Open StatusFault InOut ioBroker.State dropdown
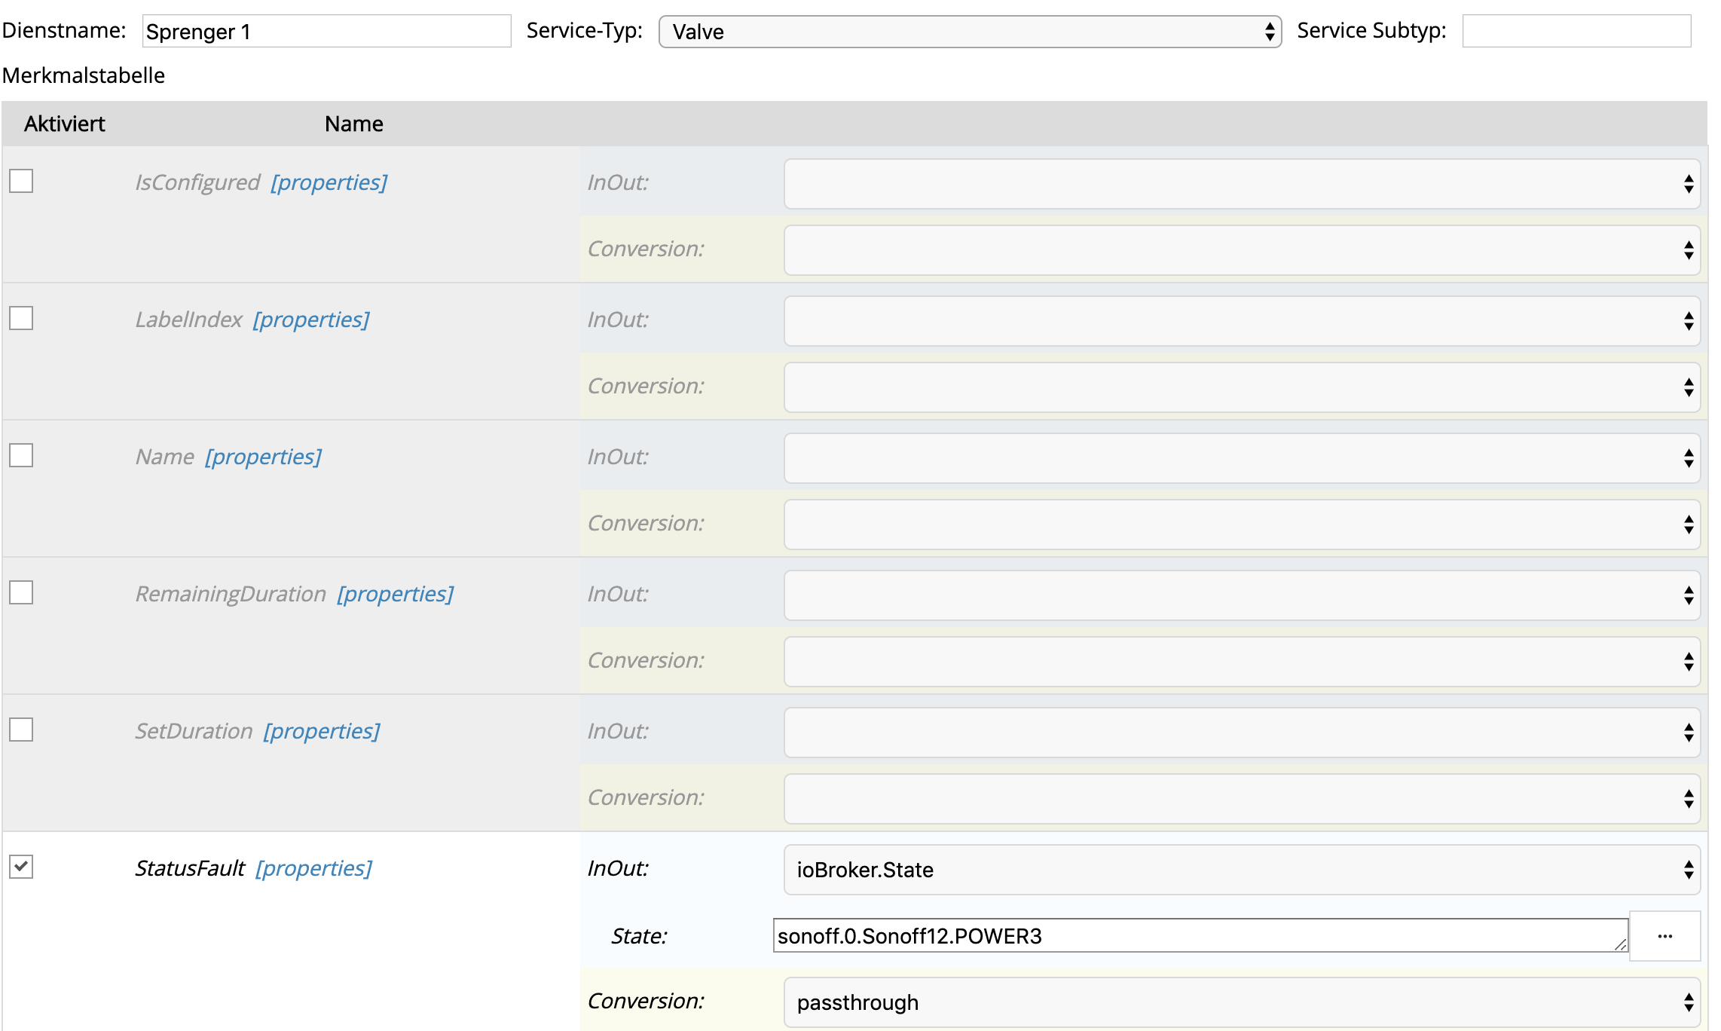Viewport: 1721px width, 1031px height. [1241, 870]
